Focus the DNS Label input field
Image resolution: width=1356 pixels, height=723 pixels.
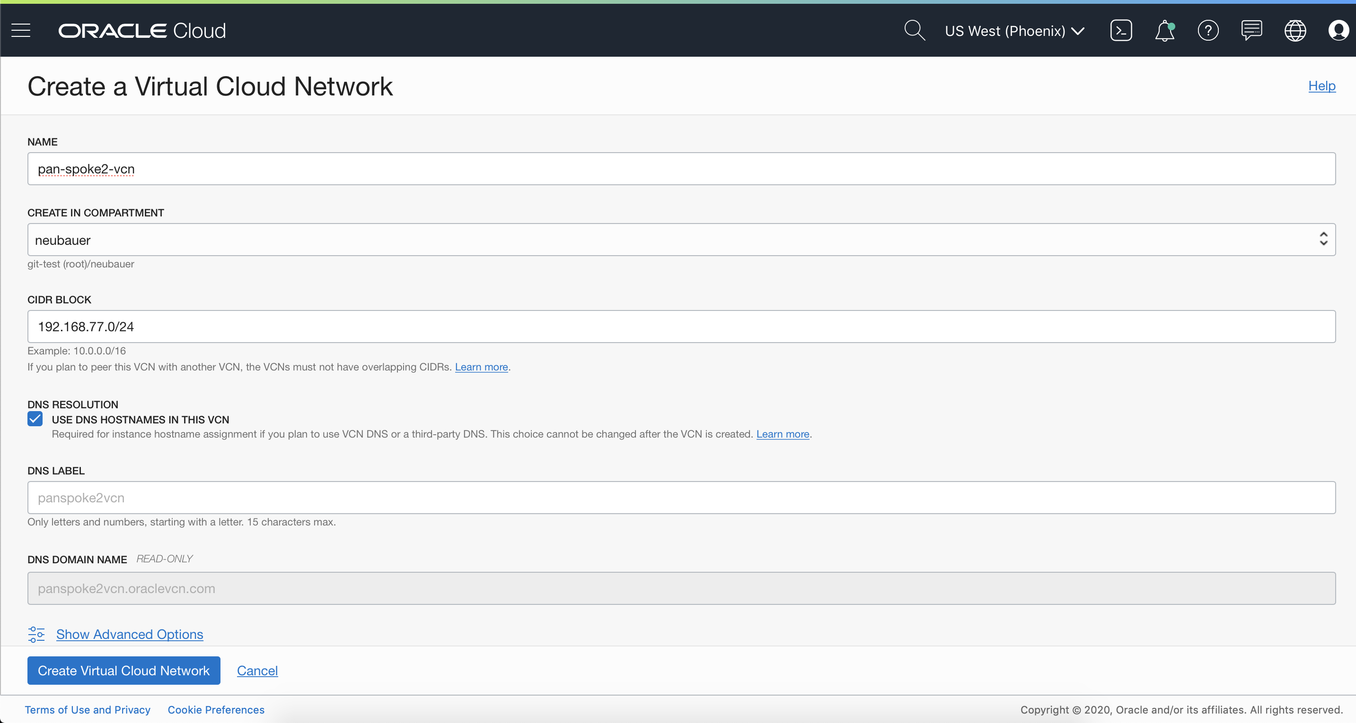681,498
